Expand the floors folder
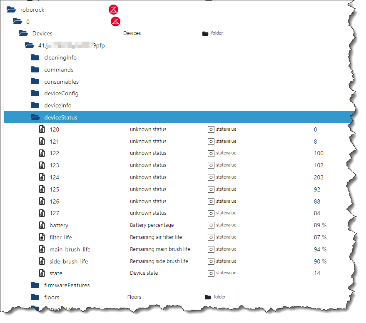 (x=35, y=297)
